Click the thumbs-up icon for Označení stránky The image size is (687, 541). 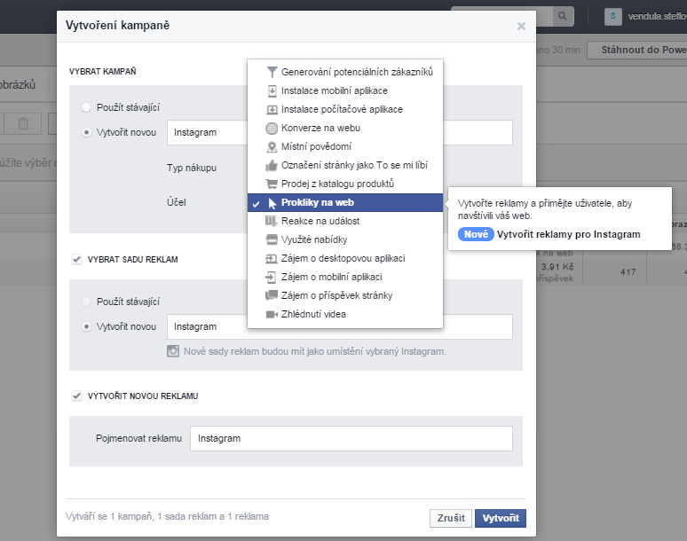[x=272, y=165]
